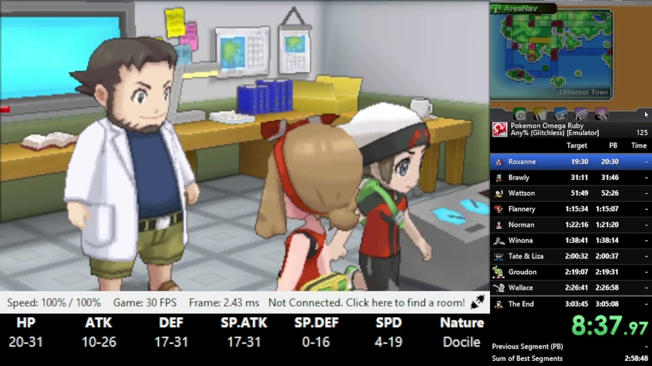
Task: Click the HP IV range 20-31
Action: click(25, 342)
